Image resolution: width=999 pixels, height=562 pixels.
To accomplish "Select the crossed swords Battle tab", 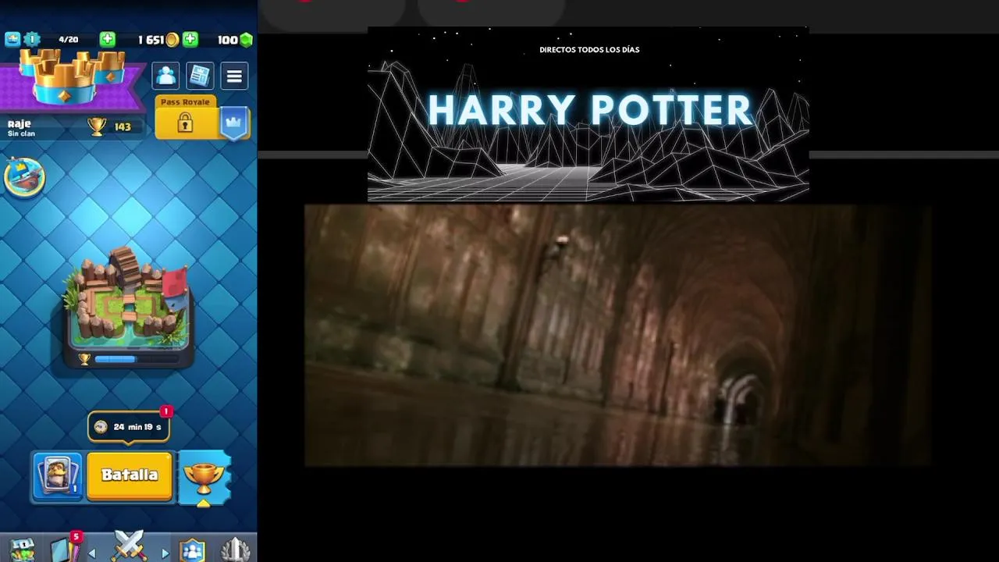I will pos(129,546).
